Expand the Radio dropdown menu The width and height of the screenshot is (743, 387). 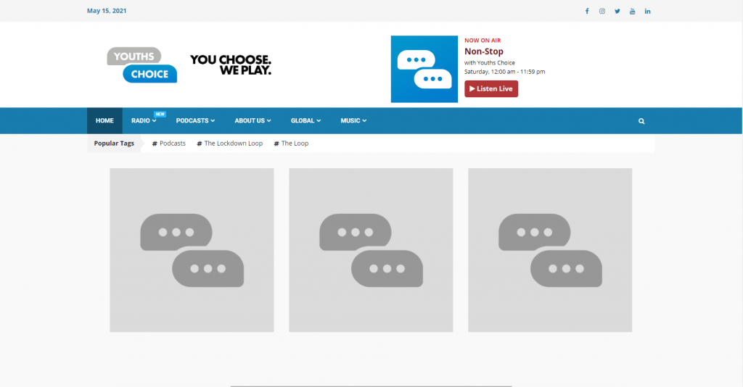point(144,121)
